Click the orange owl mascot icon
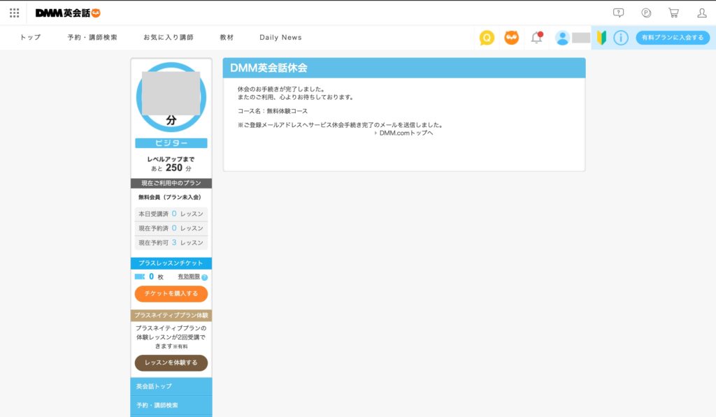 coord(511,38)
